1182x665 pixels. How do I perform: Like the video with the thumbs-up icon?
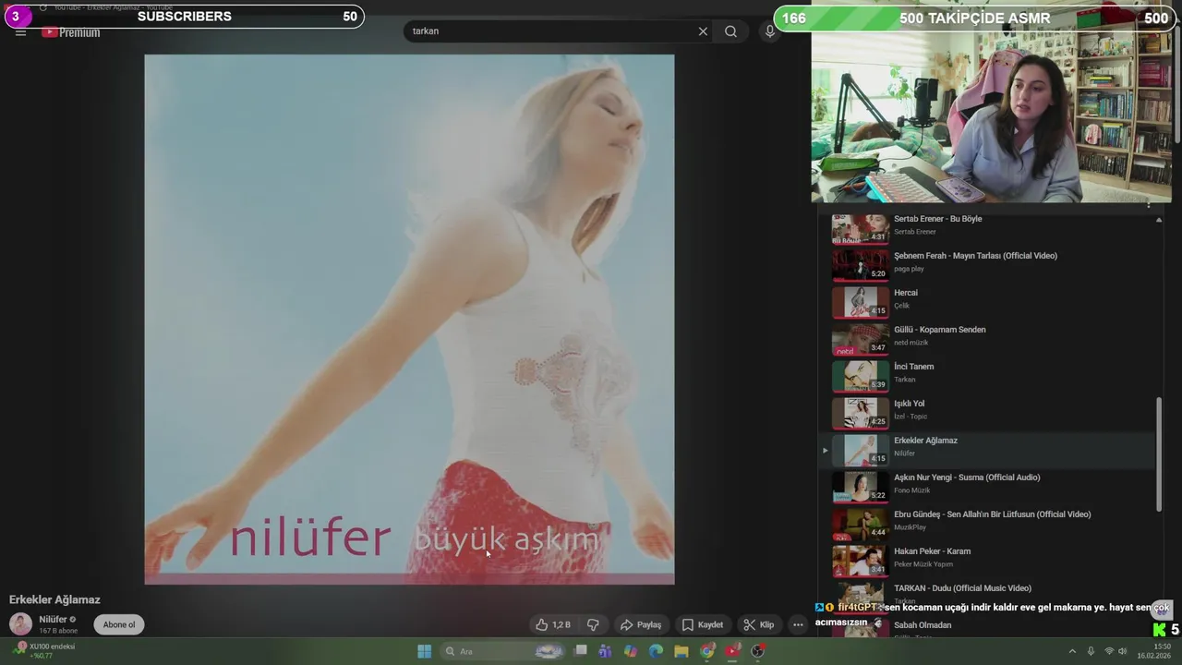[x=553, y=624]
